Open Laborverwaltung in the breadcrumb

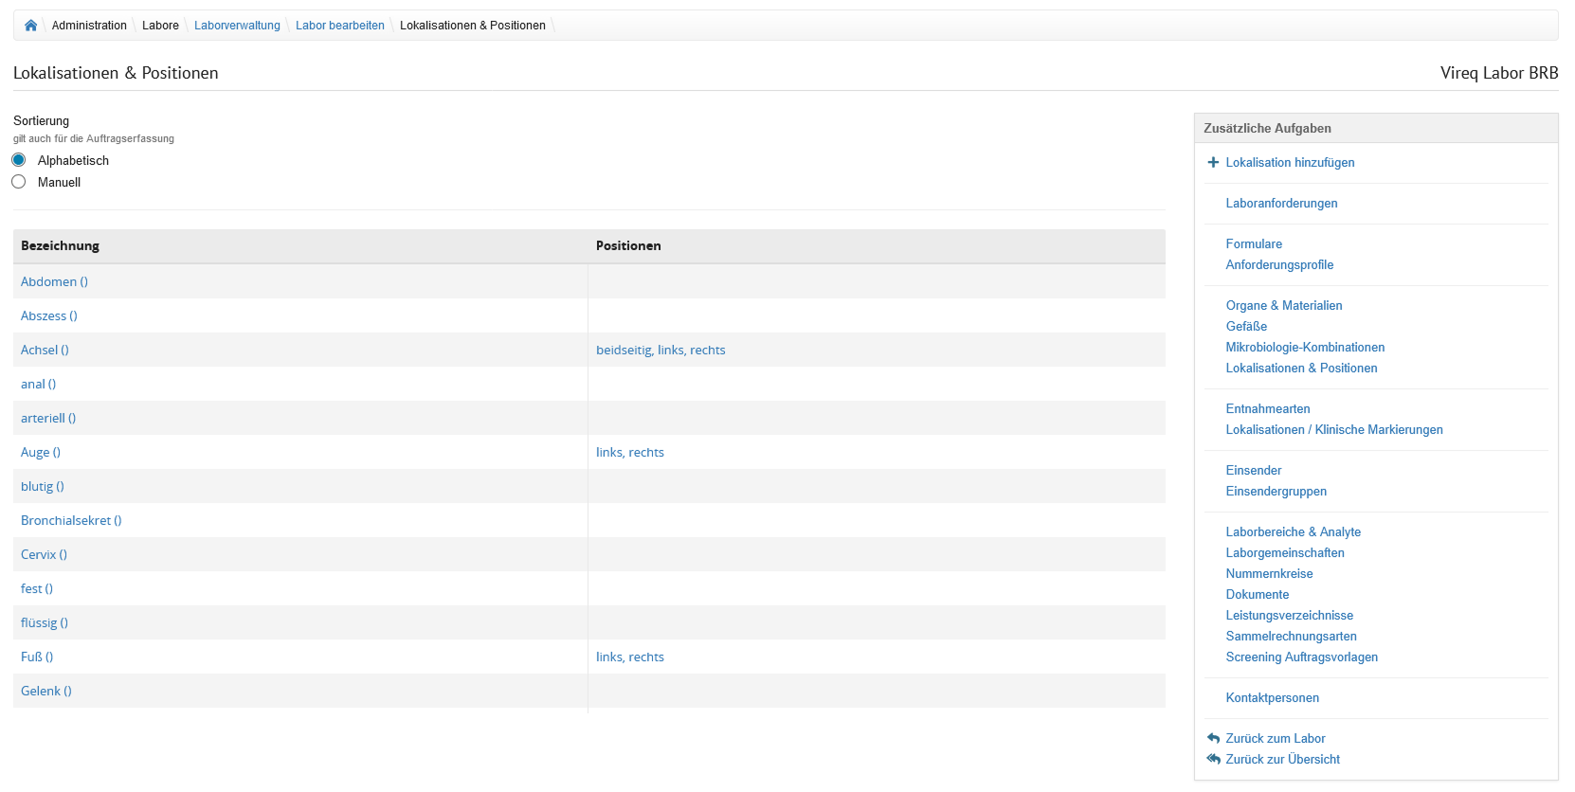pyautogui.click(x=237, y=26)
